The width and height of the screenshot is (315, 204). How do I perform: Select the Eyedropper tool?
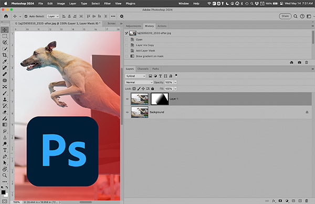[5, 62]
